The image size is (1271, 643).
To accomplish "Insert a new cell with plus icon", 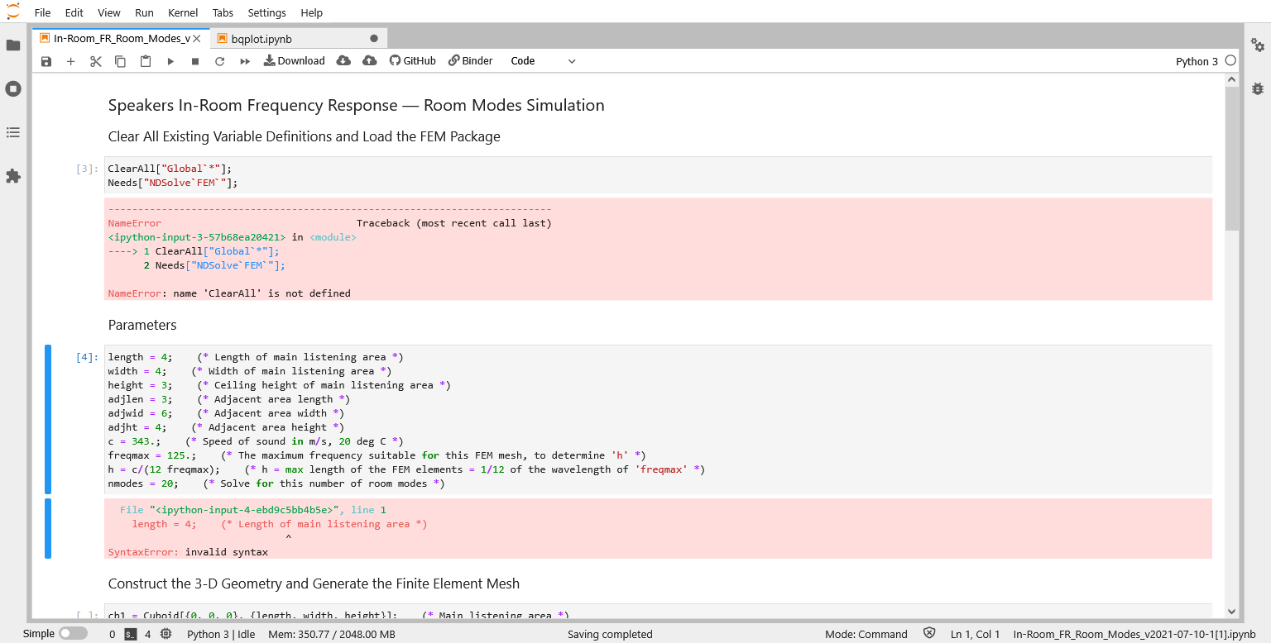I will (71, 61).
